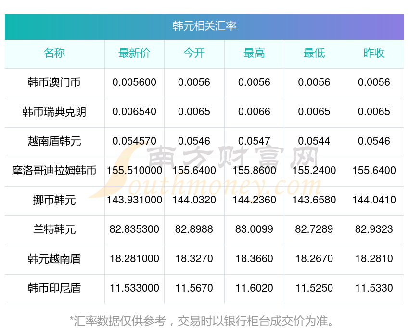
Task: Open the 摩洛哥迪拉姆韩币 currency pair
Action: click(54, 171)
